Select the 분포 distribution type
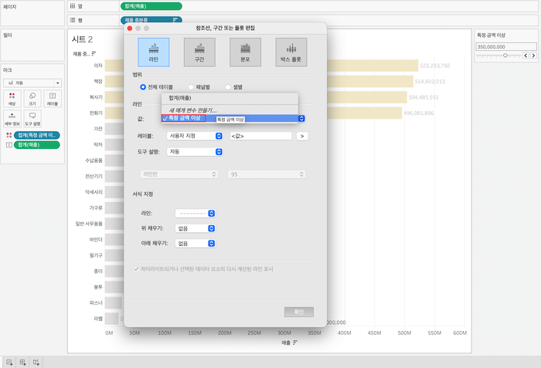Viewport: 541px width, 368px height. tap(245, 52)
